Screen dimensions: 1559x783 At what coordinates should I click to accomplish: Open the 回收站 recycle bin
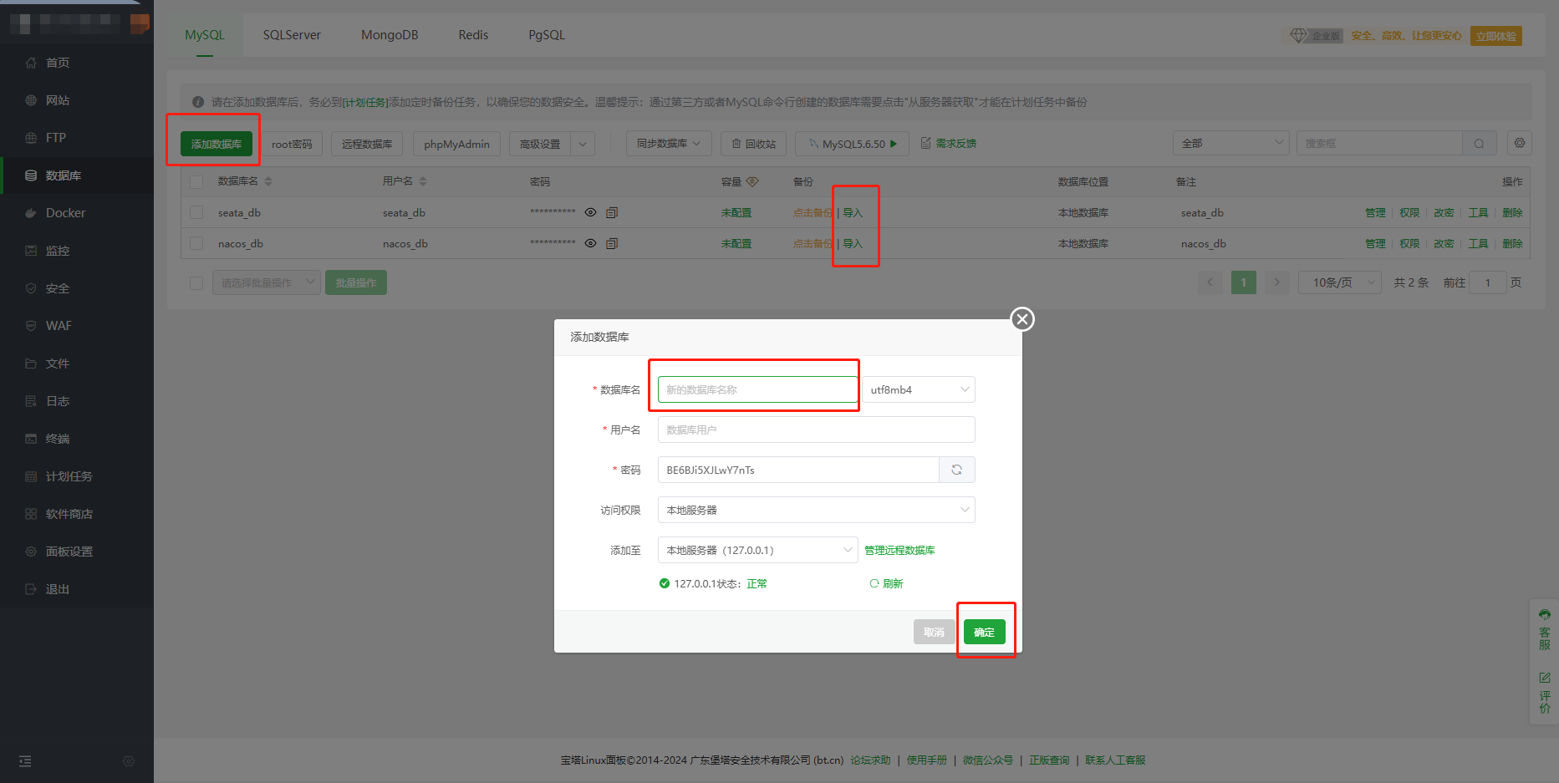pyautogui.click(x=753, y=144)
